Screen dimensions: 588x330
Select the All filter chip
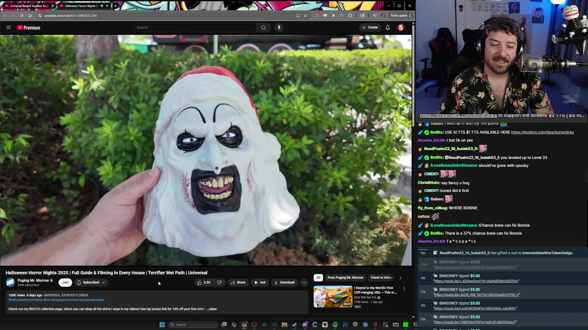tap(318, 278)
